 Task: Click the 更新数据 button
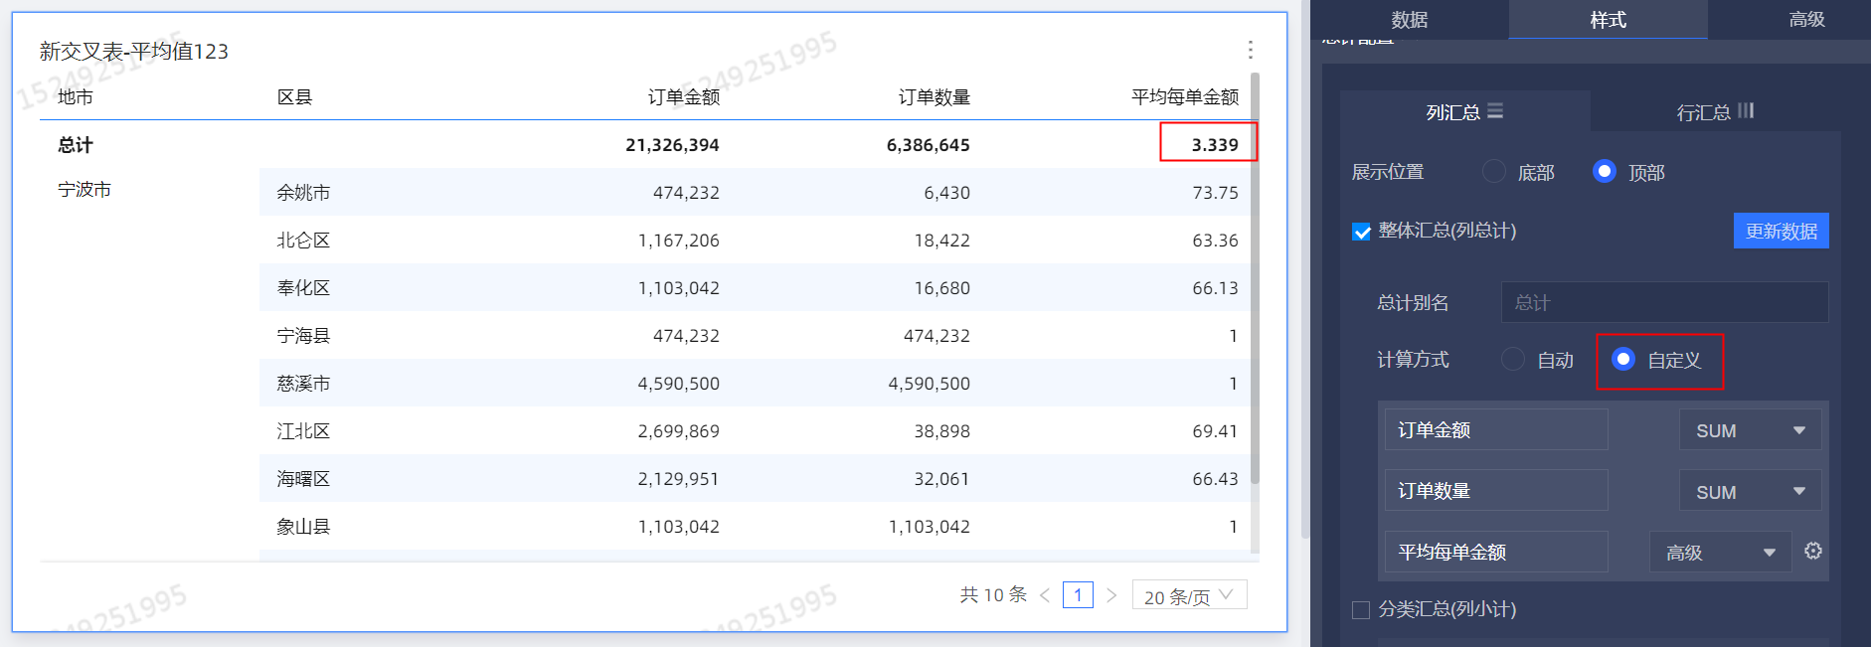pyautogui.click(x=1781, y=232)
